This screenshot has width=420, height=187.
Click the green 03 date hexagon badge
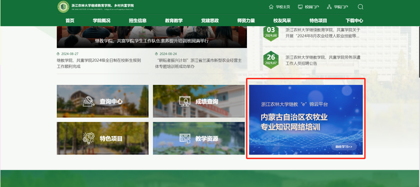[271, 32]
